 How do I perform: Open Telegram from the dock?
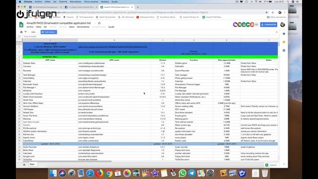(192, 173)
